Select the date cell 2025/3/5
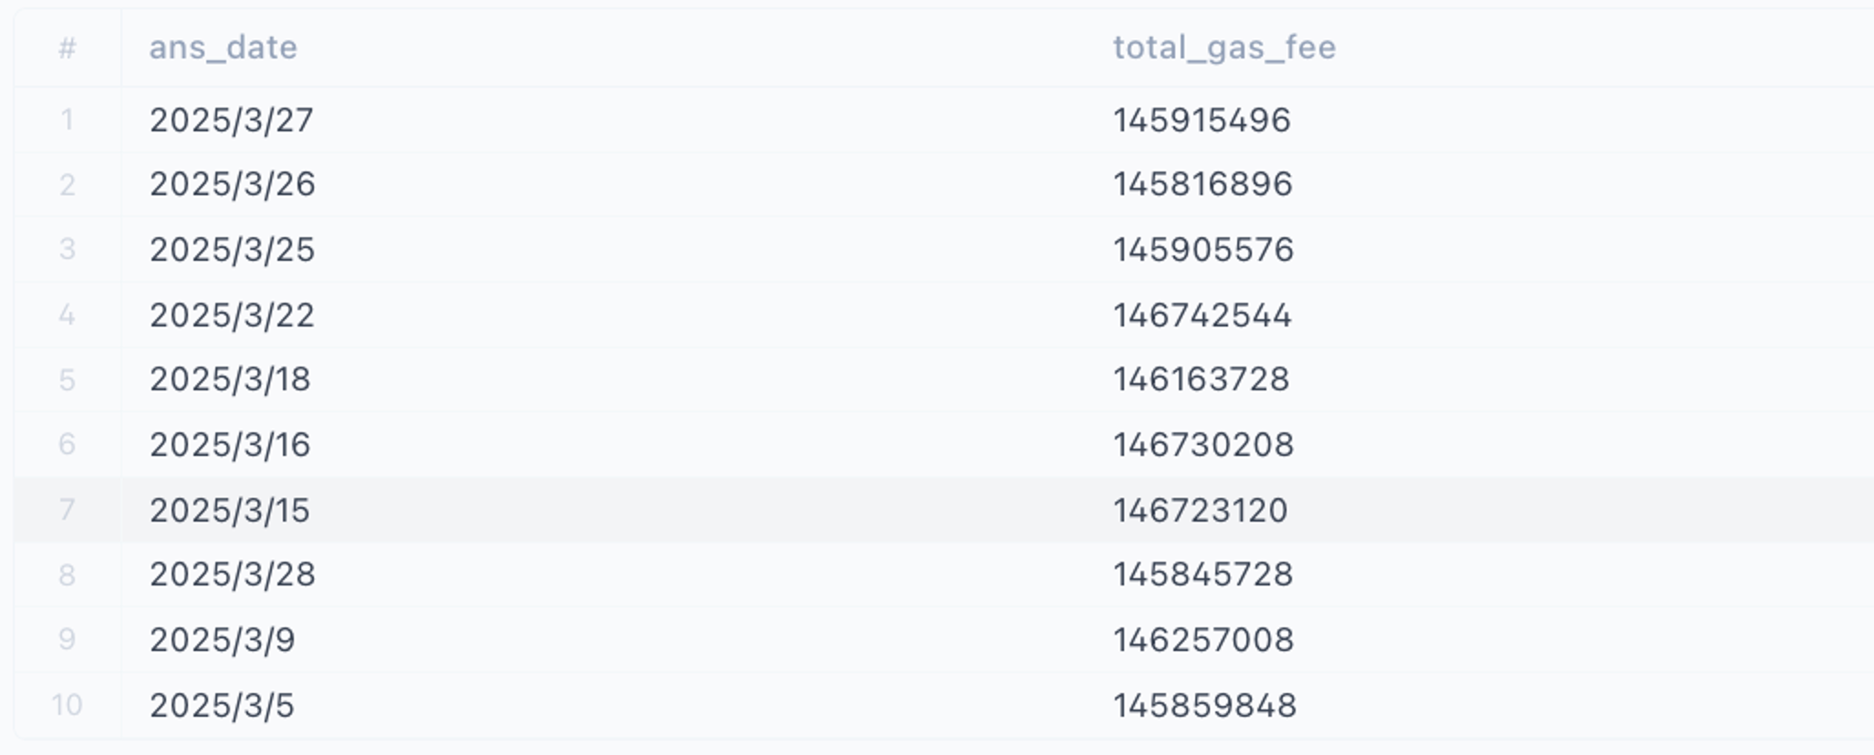The height and width of the screenshot is (755, 1874). point(222,706)
